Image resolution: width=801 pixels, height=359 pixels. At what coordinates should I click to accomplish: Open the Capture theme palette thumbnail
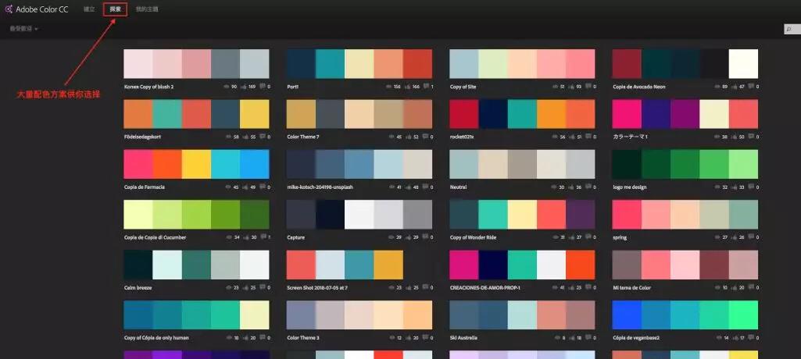coord(359,215)
